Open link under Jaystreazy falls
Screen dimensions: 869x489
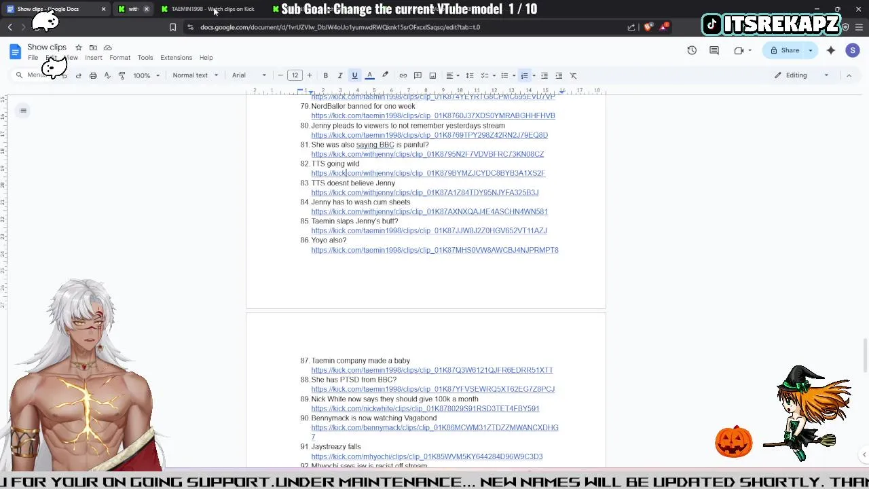[x=427, y=456]
